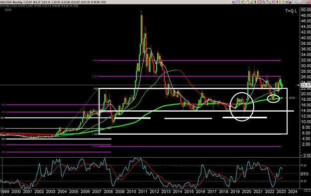This screenshot has height=196, width=311.
Task: Click the purple envelope toolbar icon
Action: [237, 2]
